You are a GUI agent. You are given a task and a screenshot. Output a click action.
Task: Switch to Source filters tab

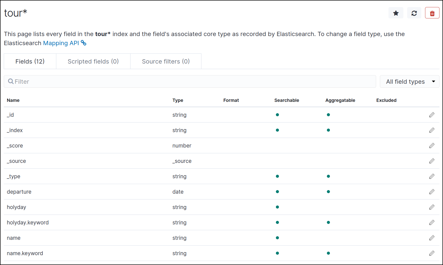coord(166,62)
